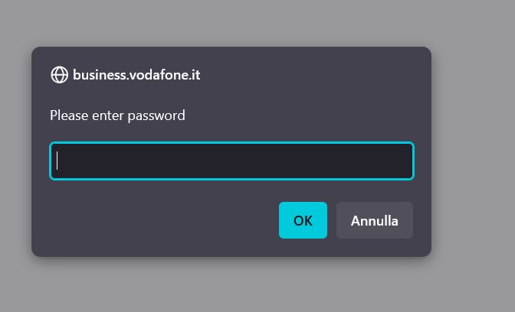
Task: Select the site globe icon in dialog header
Action: tap(59, 75)
